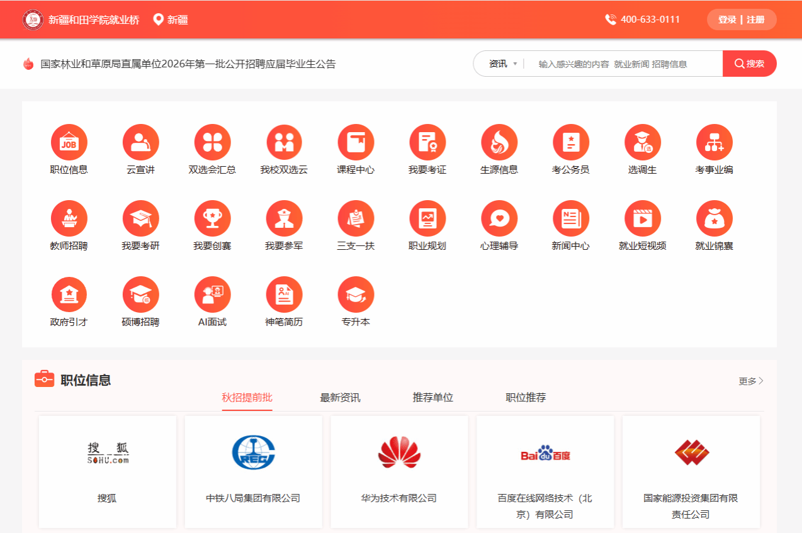The width and height of the screenshot is (802, 533).
Task: Open the 心理辅导 chat heart icon
Action: coord(499,218)
